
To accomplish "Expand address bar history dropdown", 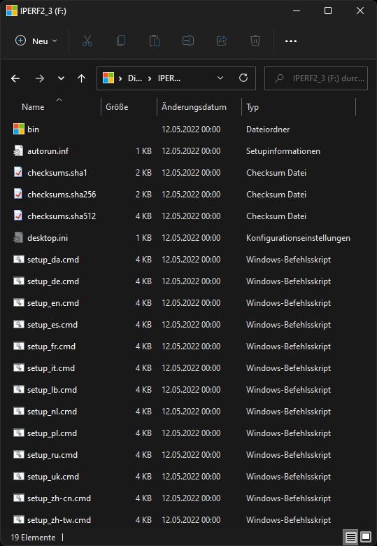I will (220, 78).
